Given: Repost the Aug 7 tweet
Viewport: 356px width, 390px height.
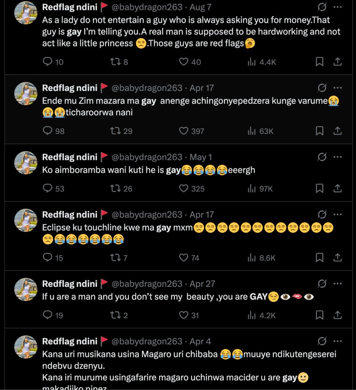Looking at the screenshot, I should (x=115, y=62).
